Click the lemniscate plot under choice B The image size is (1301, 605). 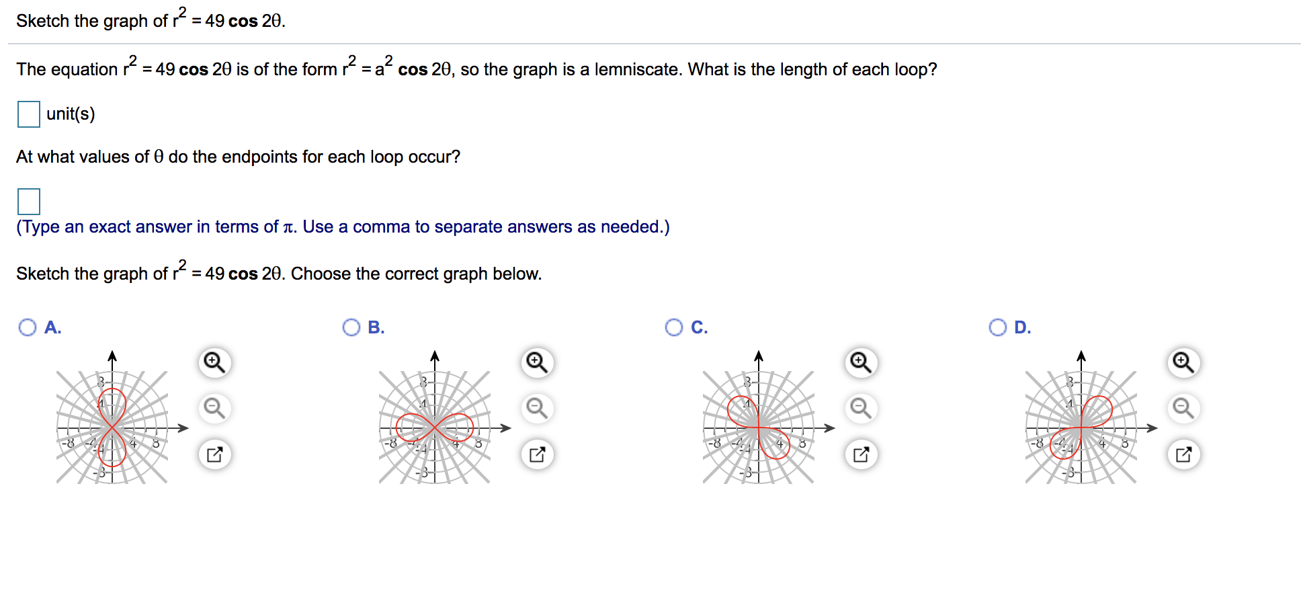pos(433,428)
